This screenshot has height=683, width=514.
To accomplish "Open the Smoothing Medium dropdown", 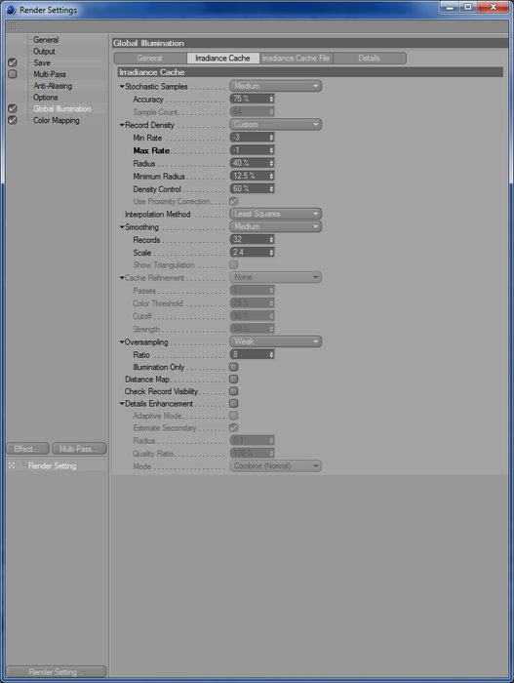I will tap(276, 226).
